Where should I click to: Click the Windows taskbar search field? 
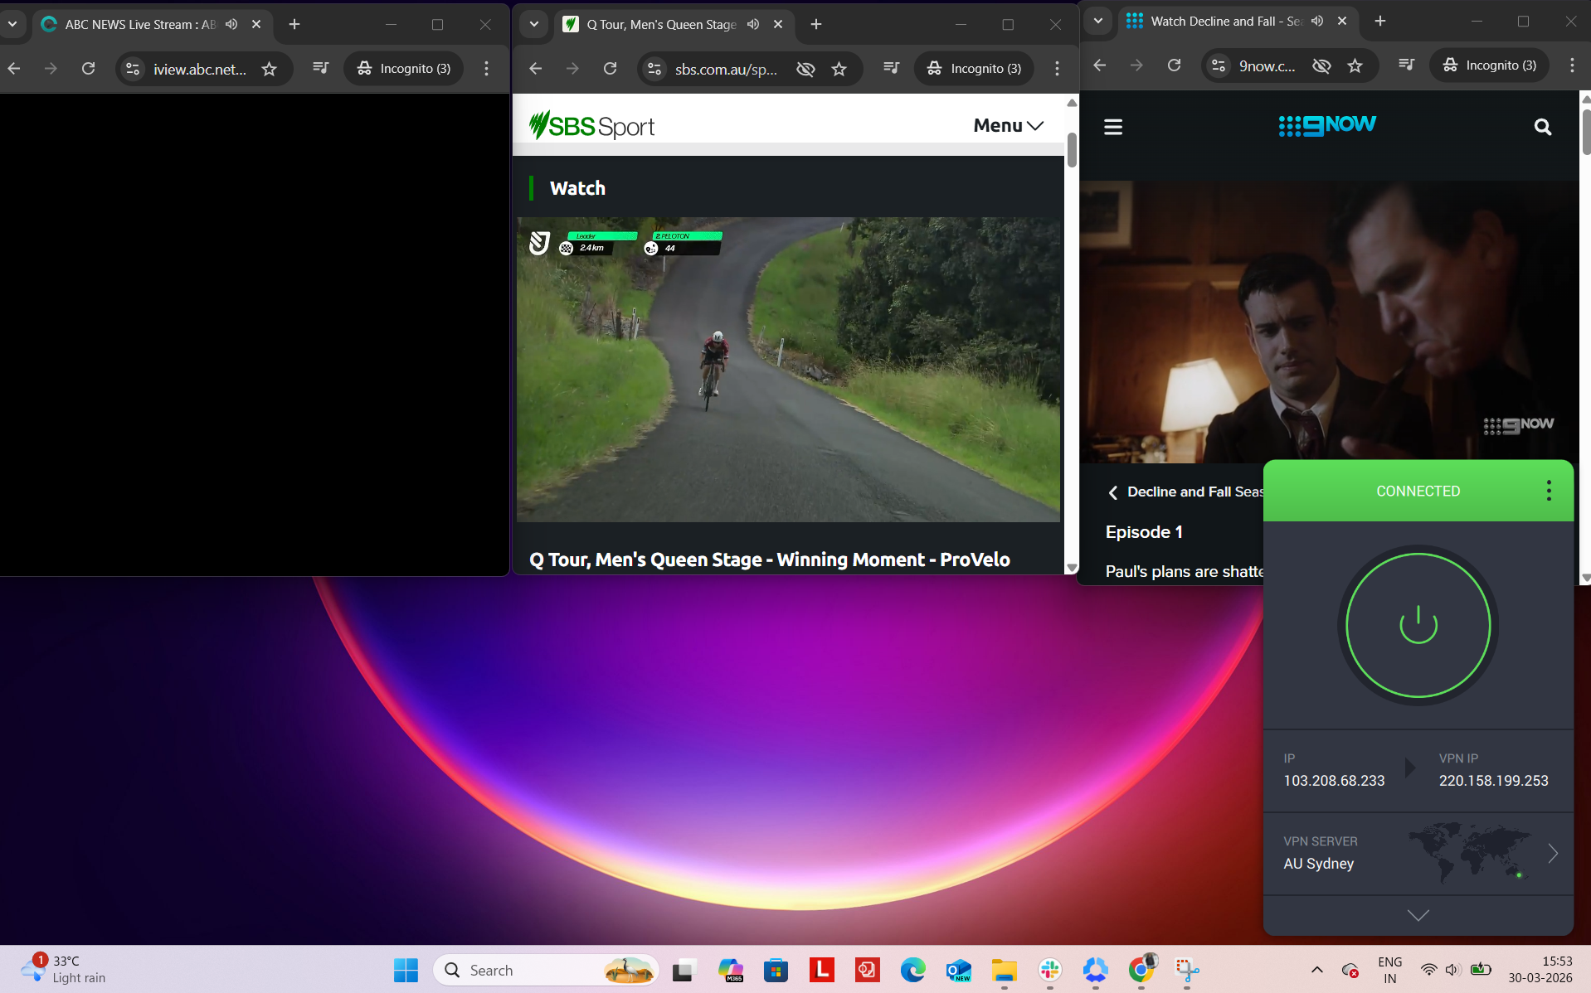[539, 970]
